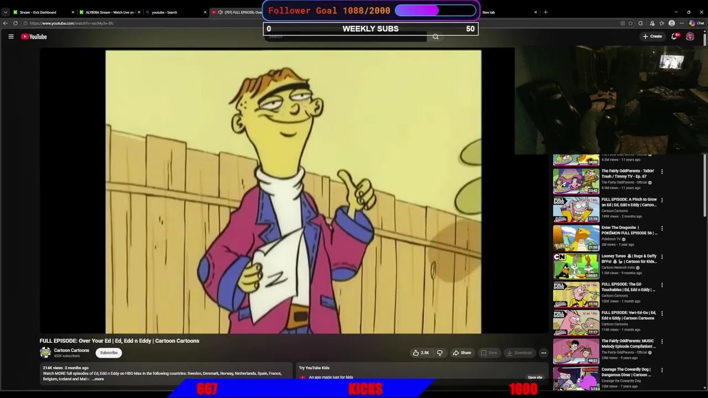Open options menu for Enter The Dragonite
This screenshot has width=708, height=398.
662,228
